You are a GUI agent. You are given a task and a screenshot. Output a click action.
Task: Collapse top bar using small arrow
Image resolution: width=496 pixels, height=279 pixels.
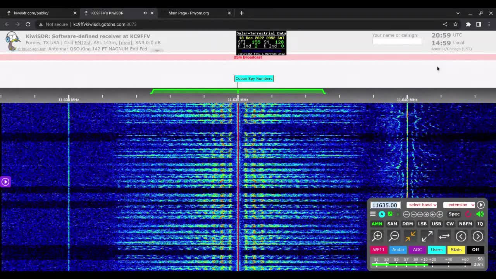point(157,50)
